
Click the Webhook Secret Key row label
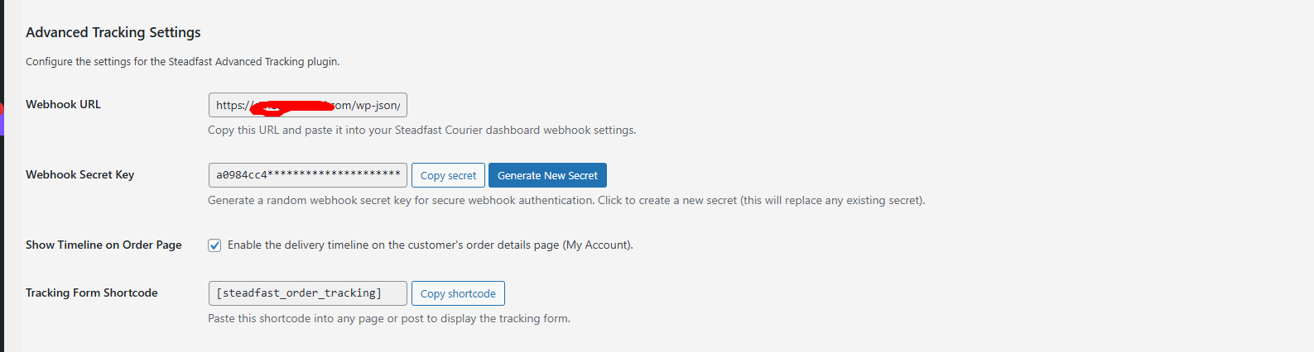tap(79, 175)
